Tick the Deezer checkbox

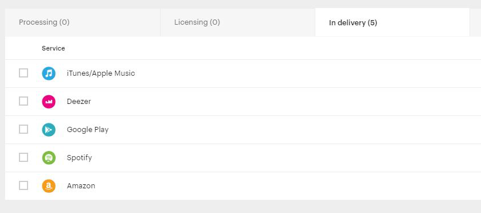pyautogui.click(x=24, y=101)
